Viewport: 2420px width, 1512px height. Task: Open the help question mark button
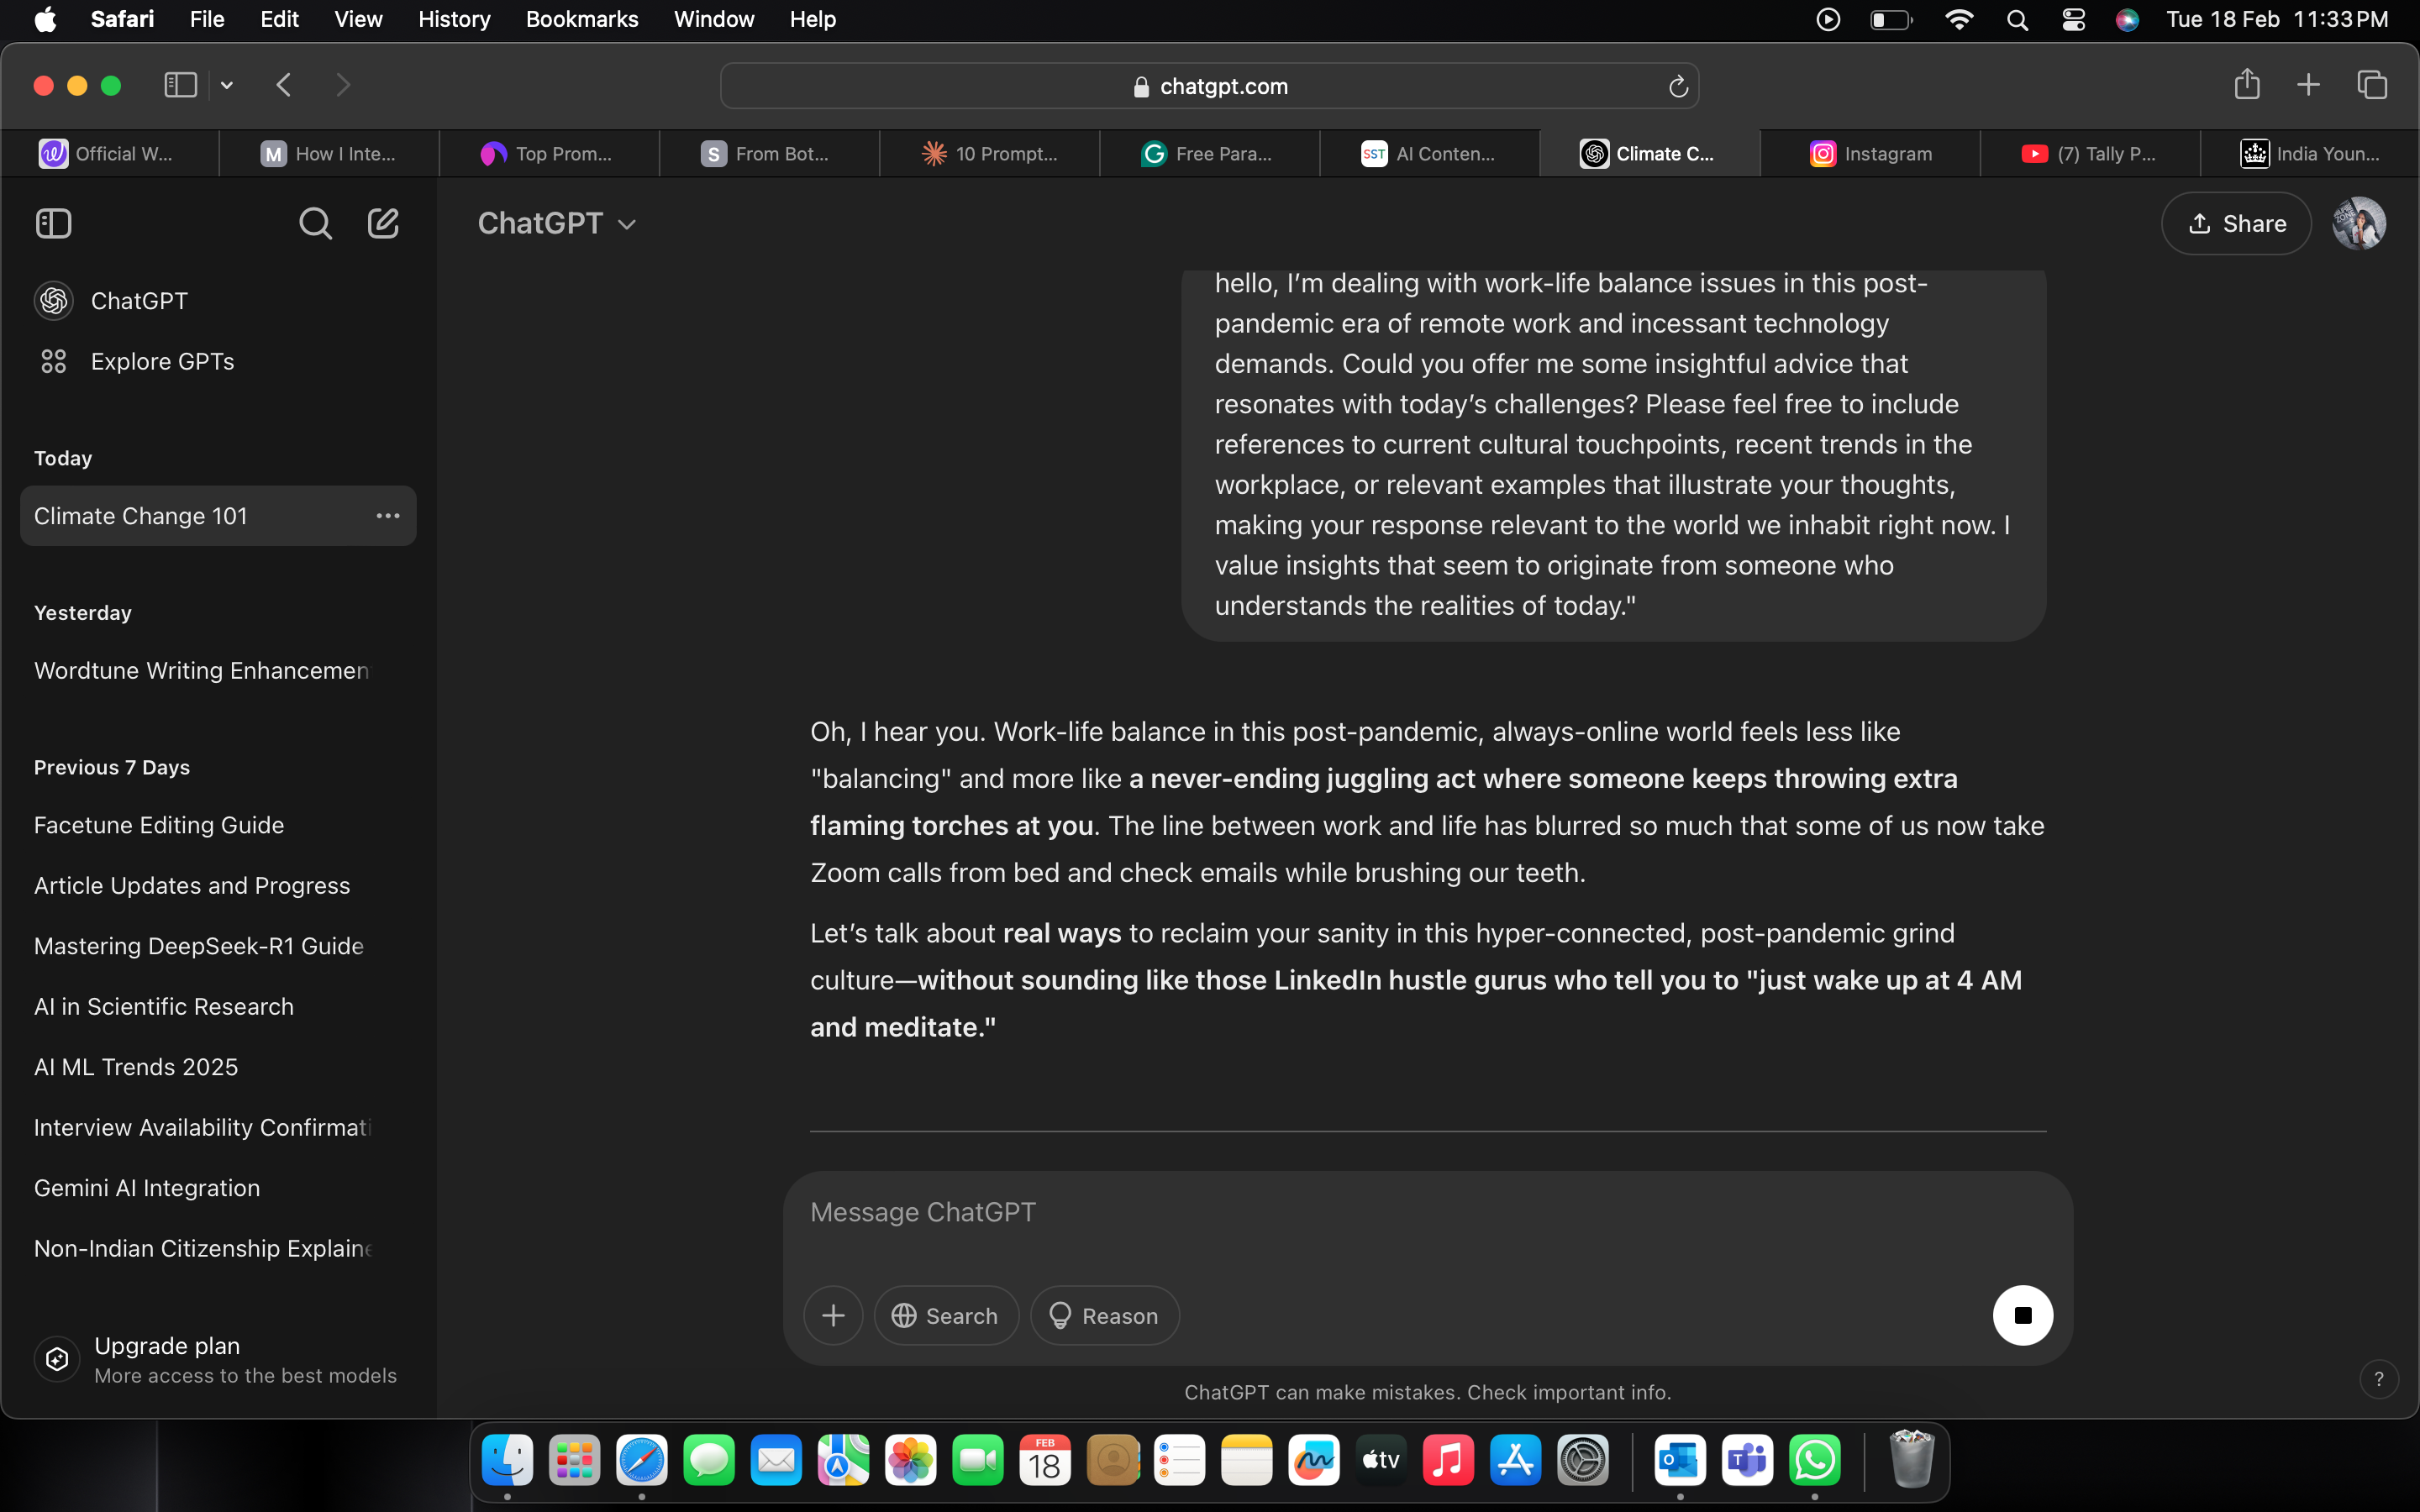(x=2379, y=1379)
